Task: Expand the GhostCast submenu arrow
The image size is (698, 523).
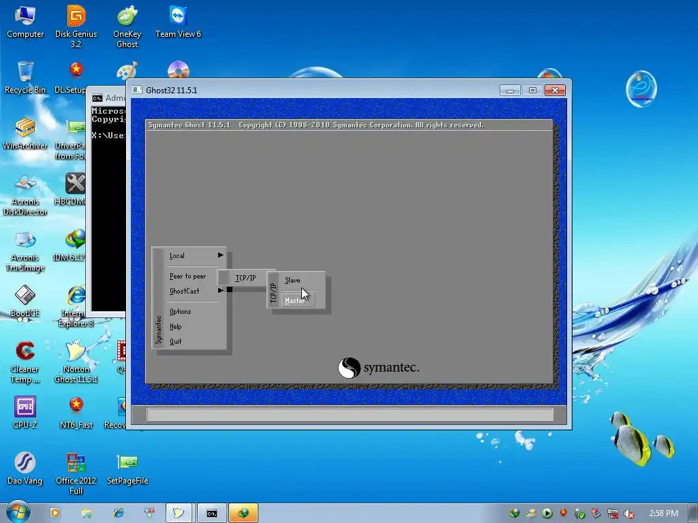Action: [220, 290]
